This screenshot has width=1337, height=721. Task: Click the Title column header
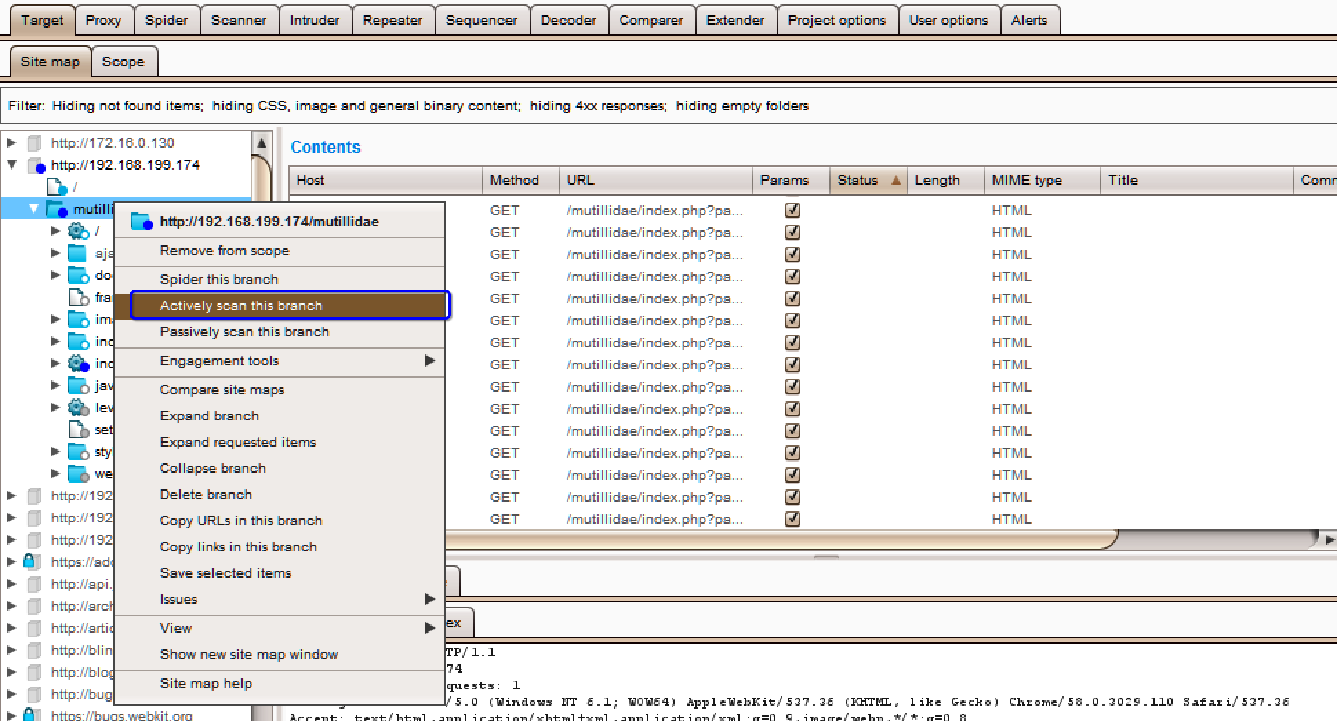click(x=1196, y=181)
